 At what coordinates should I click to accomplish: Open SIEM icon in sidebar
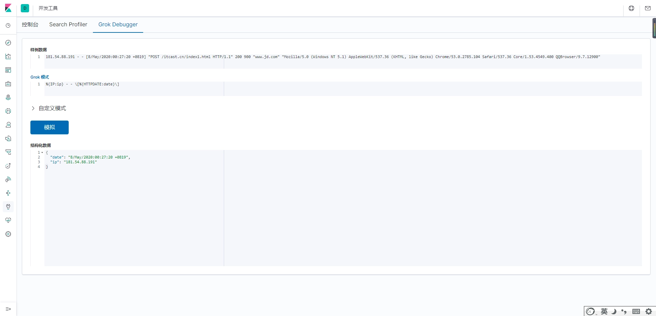point(8,179)
